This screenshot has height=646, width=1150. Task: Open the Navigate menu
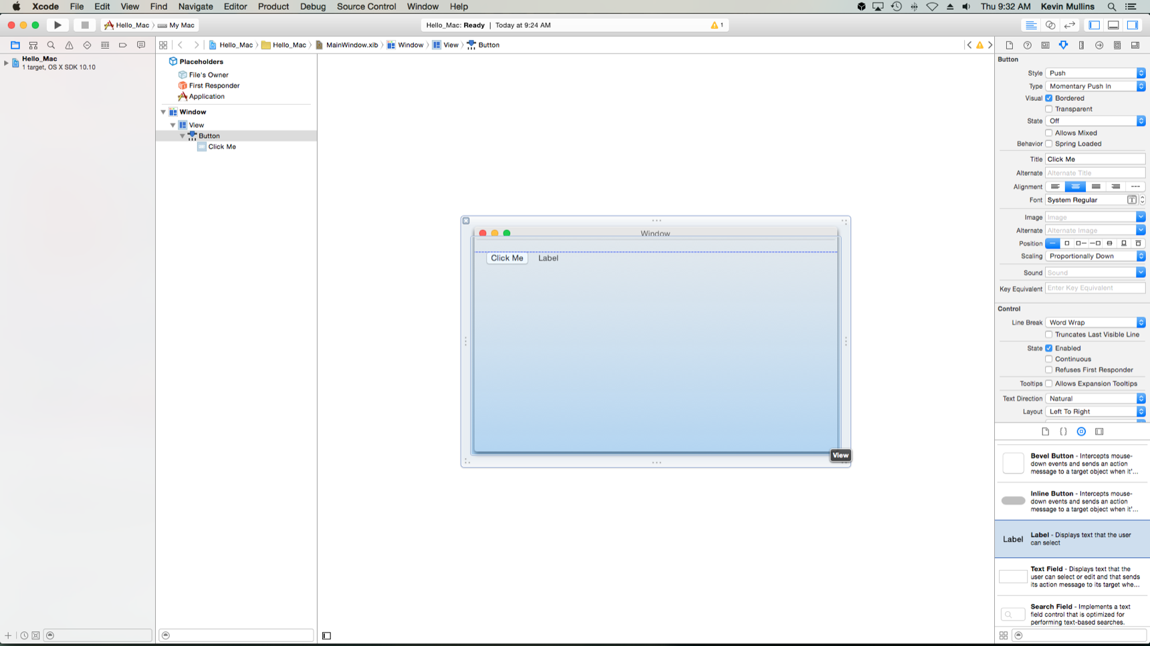pyautogui.click(x=195, y=7)
